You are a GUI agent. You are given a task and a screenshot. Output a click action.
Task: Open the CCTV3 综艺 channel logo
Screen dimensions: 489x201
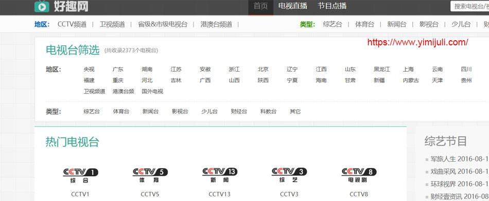[289, 175]
